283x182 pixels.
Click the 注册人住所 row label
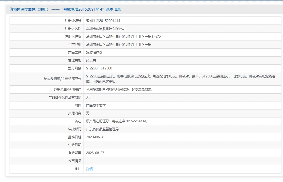pyautogui.click(x=73, y=37)
